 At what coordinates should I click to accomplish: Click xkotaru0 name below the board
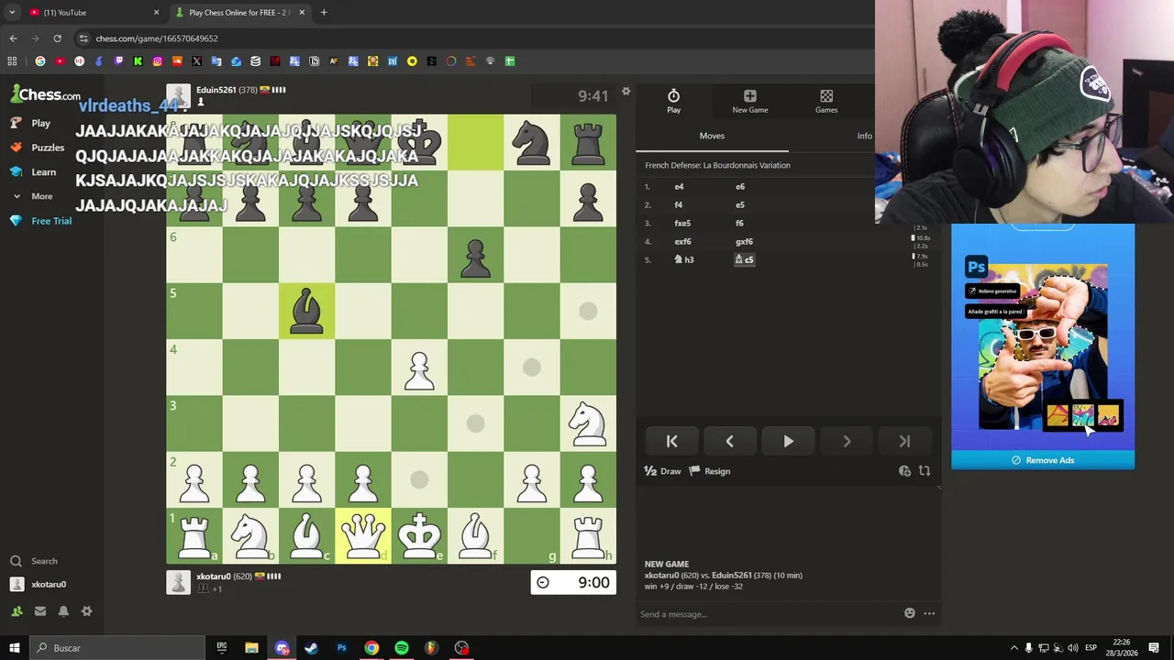[x=213, y=577]
